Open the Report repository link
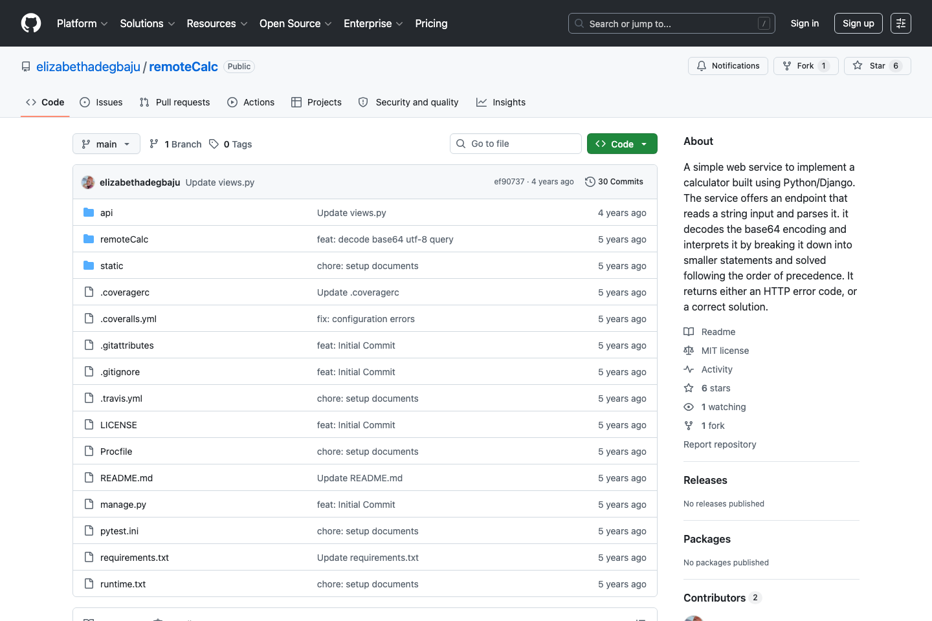Screen dimensions: 932x621 720,444
